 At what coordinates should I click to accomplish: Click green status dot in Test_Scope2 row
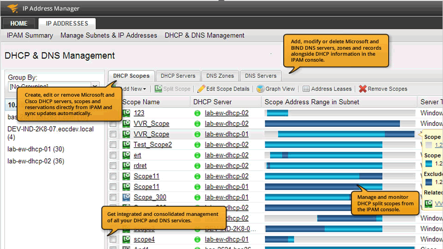click(197, 145)
